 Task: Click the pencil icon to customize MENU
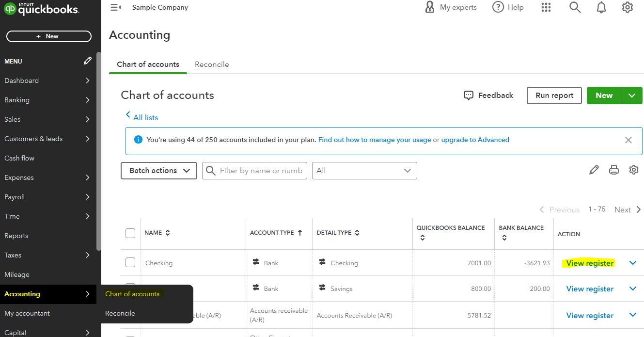point(87,61)
